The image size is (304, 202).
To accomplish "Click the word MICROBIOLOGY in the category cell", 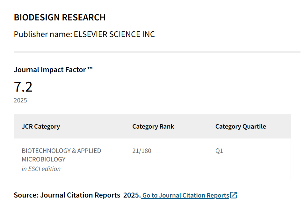I will pyautogui.click(x=44, y=160).
